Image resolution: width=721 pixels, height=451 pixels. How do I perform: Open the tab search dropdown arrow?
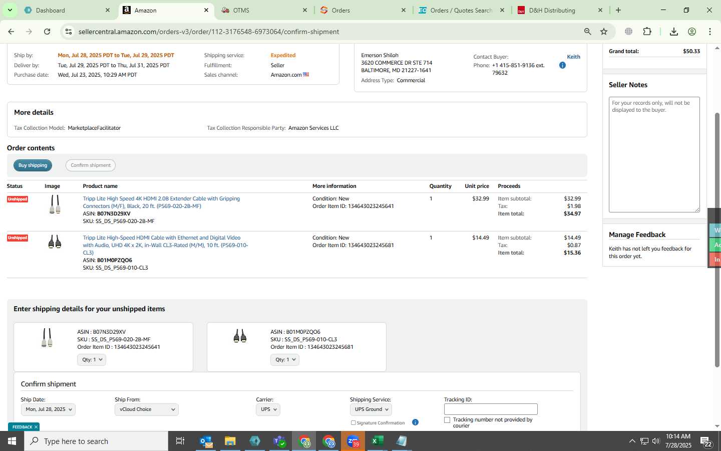point(10,10)
